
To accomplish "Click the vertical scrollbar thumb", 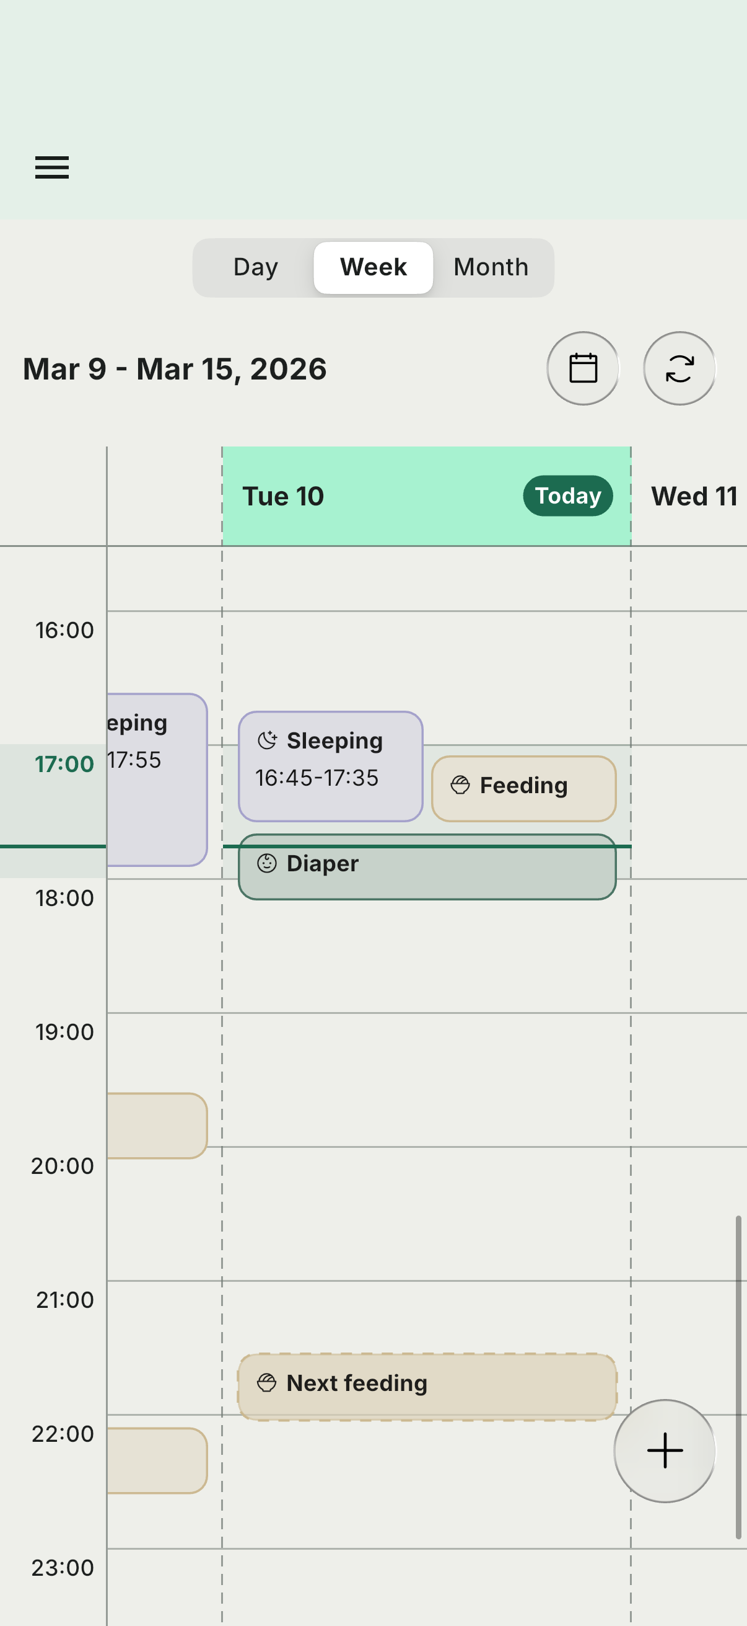I will (x=738, y=1376).
